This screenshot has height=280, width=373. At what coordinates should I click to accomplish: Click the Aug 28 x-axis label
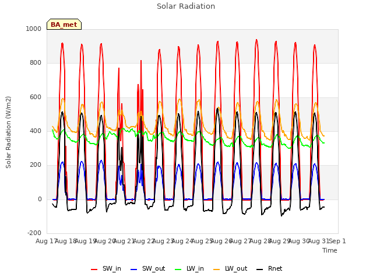point(260,241)
